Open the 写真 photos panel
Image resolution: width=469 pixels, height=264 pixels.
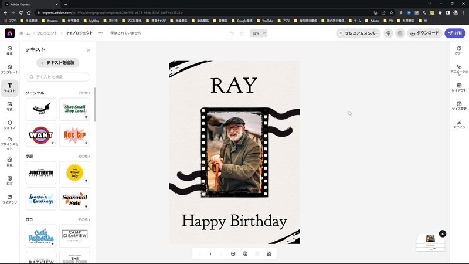9,106
